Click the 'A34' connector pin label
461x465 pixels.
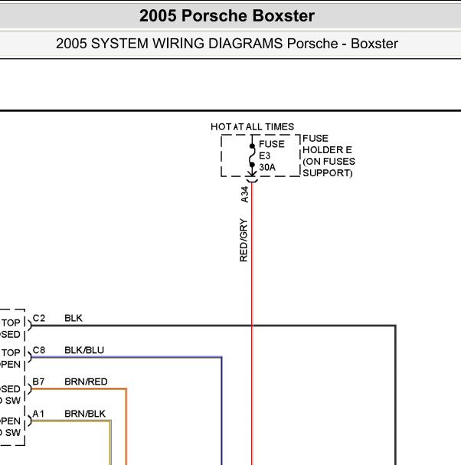coord(244,195)
